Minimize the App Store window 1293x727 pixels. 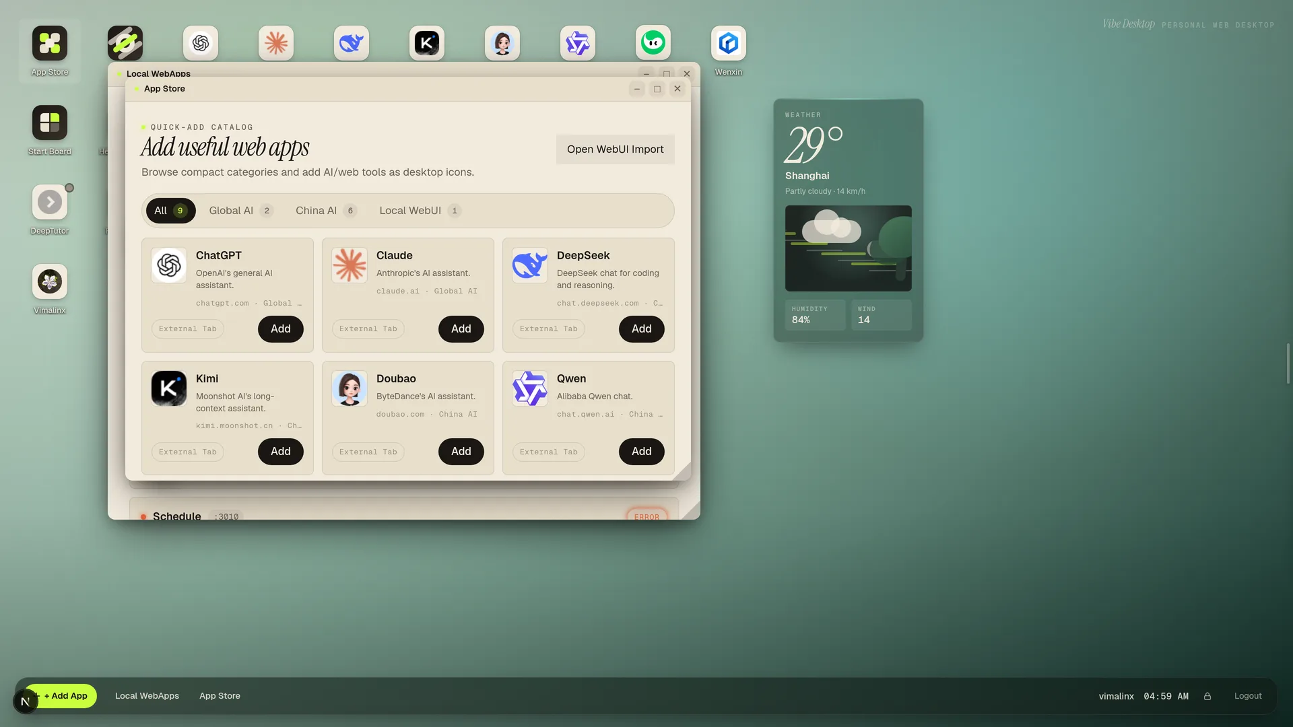637,89
